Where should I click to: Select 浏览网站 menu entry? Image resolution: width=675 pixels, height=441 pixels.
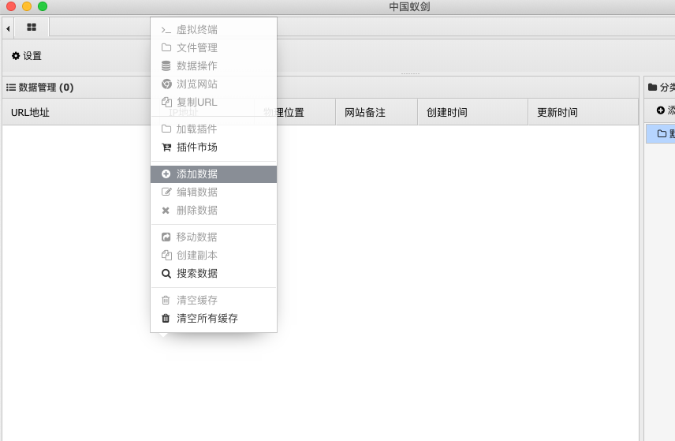pos(214,84)
